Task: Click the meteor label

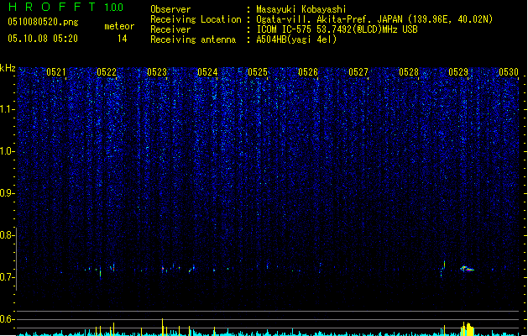Action: [x=119, y=26]
